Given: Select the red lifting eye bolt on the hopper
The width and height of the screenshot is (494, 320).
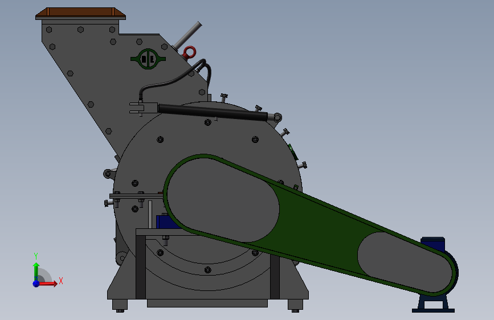Looking at the screenshot, I should coord(189,52).
